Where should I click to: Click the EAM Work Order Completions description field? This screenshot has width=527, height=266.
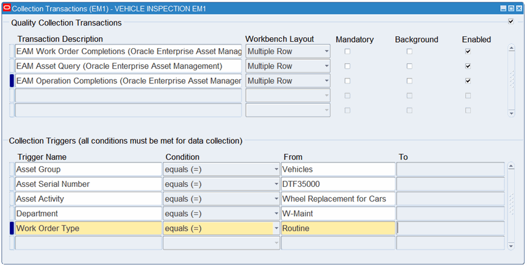pos(128,52)
